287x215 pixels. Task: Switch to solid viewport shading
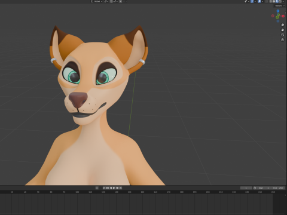click(274, 1)
